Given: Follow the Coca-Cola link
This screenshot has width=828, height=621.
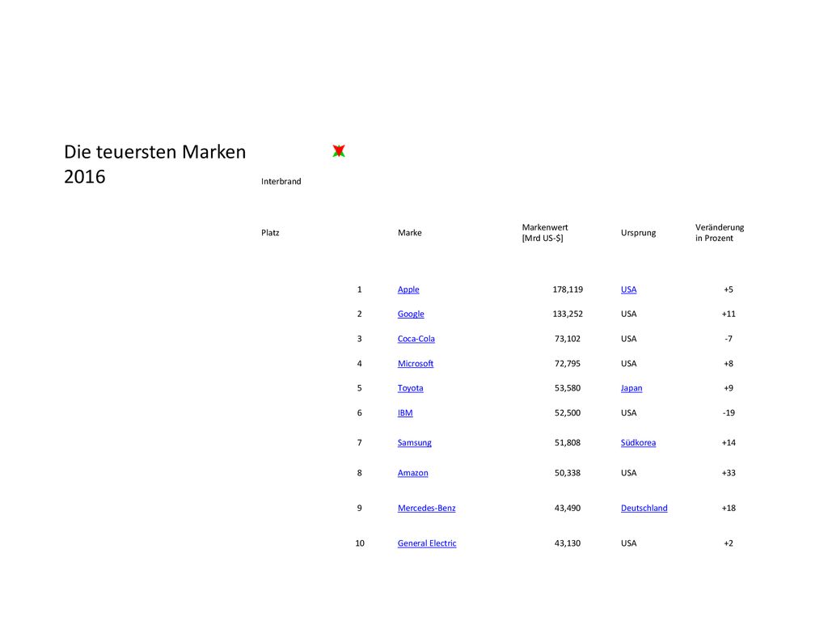Looking at the screenshot, I should point(416,339).
